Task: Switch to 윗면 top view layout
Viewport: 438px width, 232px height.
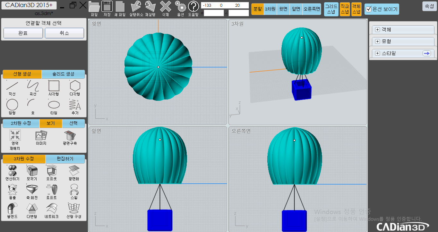Action: tap(283, 9)
